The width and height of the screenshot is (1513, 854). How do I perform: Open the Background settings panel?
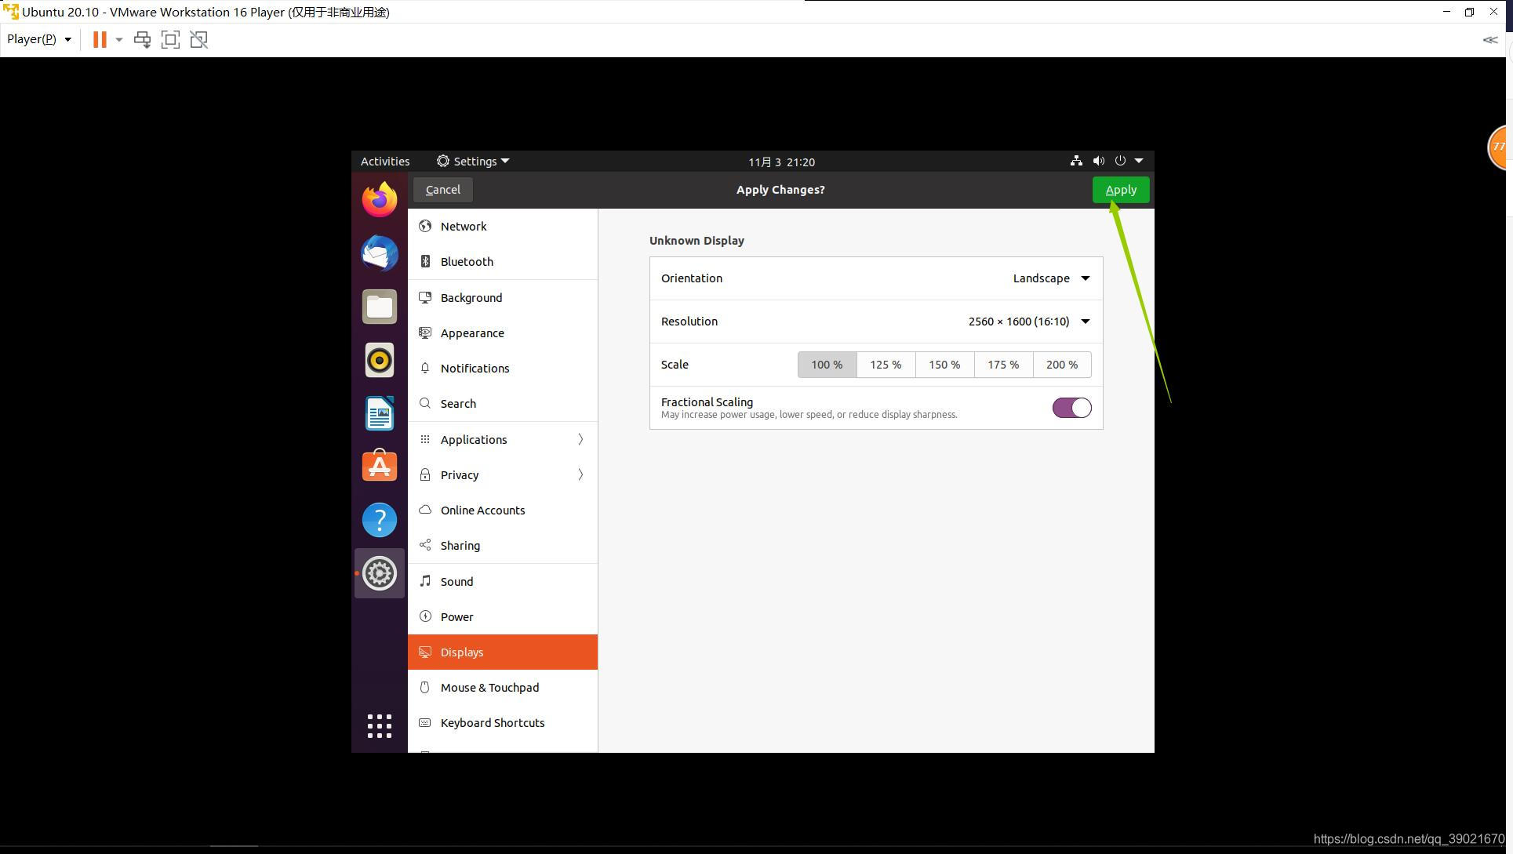[x=503, y=297]
